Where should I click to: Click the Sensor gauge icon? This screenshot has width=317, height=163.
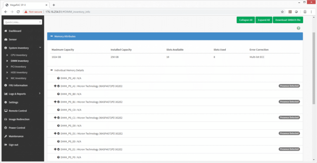pyautogui.click(x=6, y=40)
